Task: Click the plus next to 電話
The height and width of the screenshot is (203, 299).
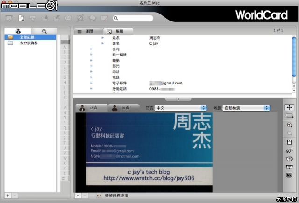Action: click(91, 77)
